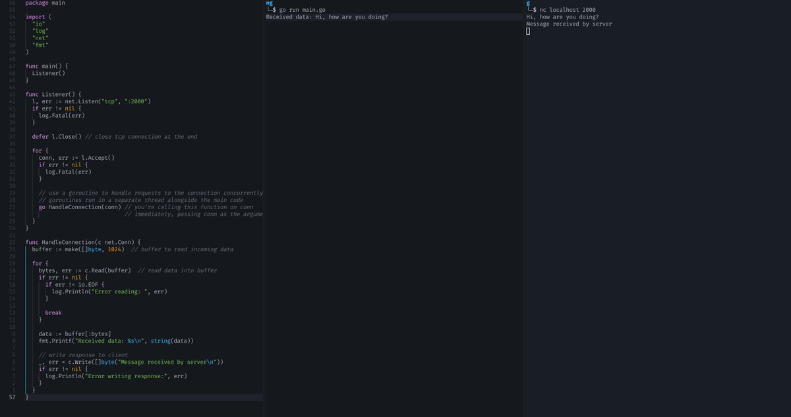Click the 'nc localhost 2000' command

click(x=568, y=11)
